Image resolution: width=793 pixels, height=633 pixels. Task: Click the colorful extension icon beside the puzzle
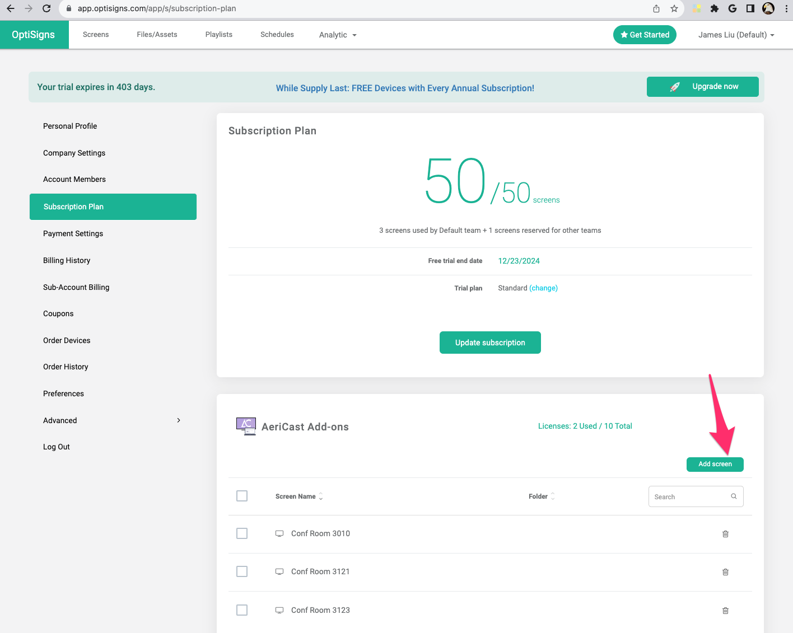tap(697, 8)
